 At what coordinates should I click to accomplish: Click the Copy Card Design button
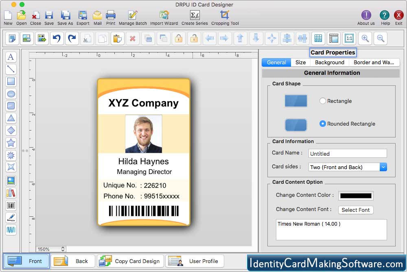tap(131, 261)
